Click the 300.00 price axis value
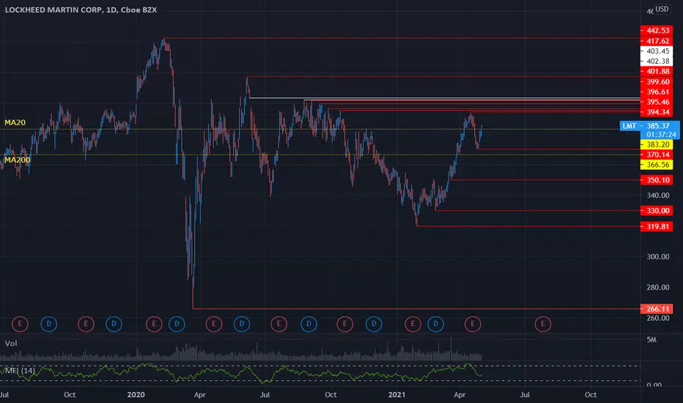683x403 pixels. [658, 256]
